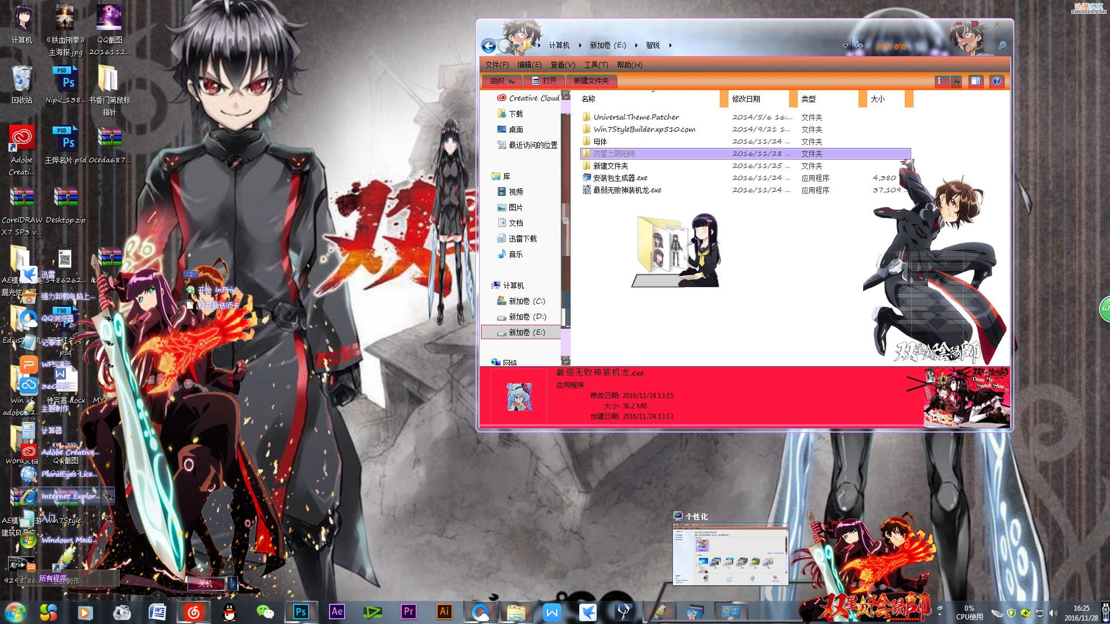Sort files by 修改日期 column header
1110x624 pixels.
click(x=746, y=99)
